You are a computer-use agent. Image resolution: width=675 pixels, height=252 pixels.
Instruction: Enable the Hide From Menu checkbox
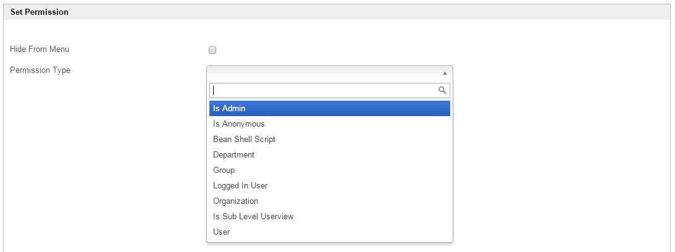point(212,50)
